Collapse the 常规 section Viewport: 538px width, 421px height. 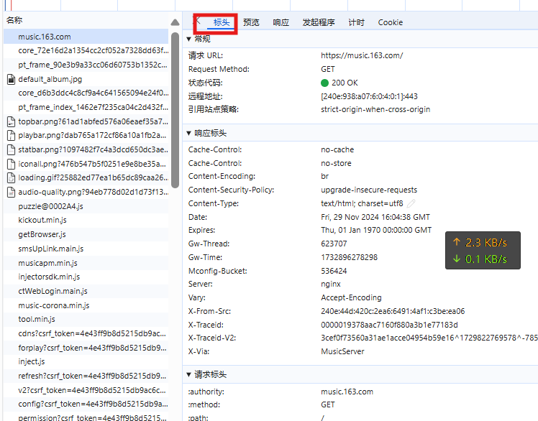(x=189, y=39)
